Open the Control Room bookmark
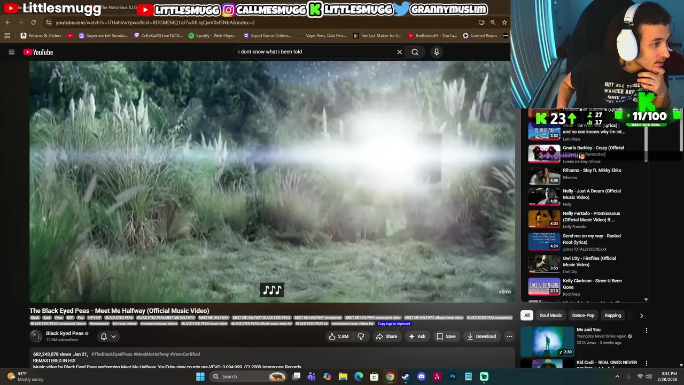Screen dimensions: 684x385 pyautogui.click(x=479, y=36)
